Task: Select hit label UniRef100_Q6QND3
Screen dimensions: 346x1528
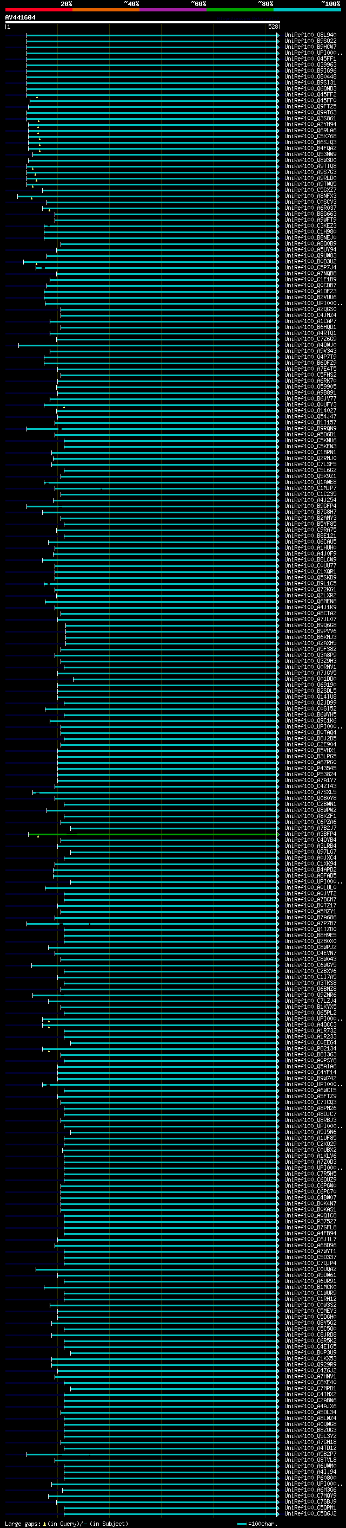Action: 310,88
